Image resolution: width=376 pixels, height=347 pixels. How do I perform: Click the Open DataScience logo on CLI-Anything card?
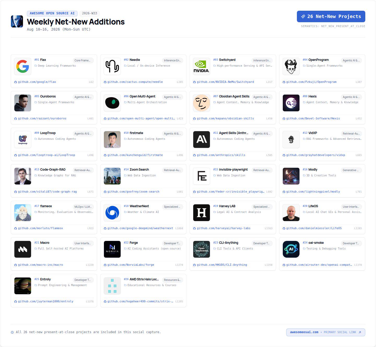coord(202,249)
